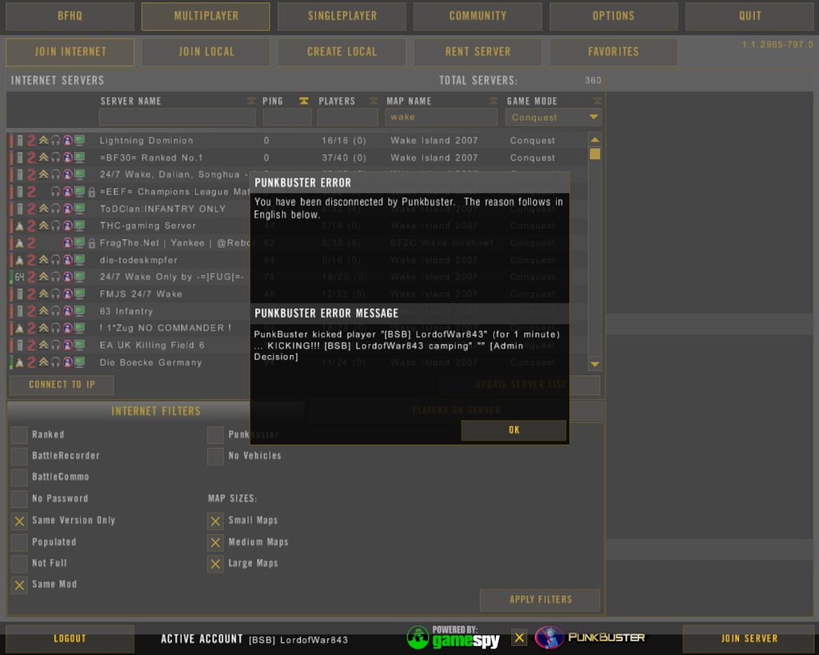Click penguin icon in THC-gaming Server row
The image size is (819, 655).
pyautogui.click(x=19, y=226)
